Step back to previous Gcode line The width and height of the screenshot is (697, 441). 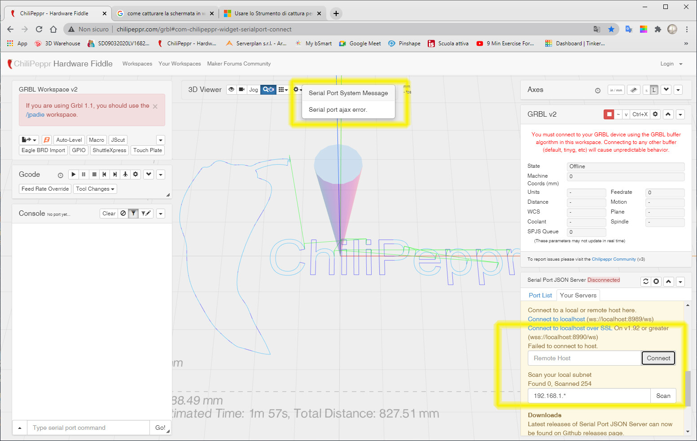pyautogui.click(x=105, y=174)
